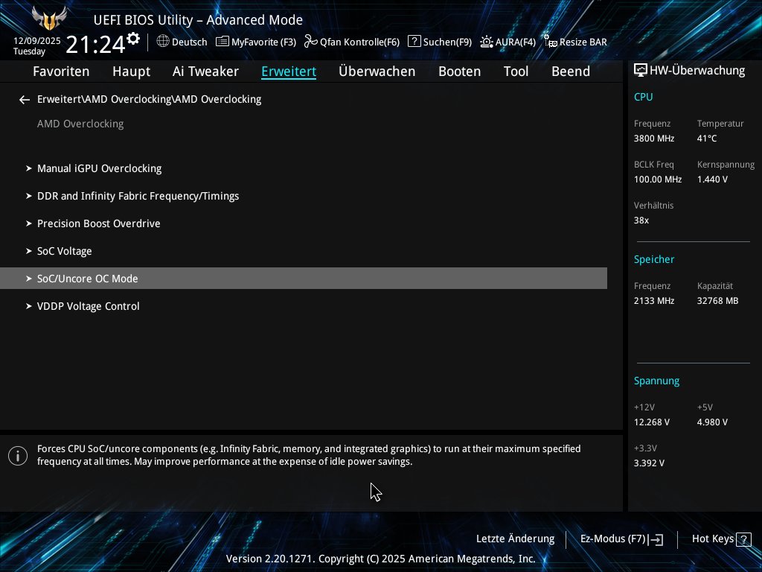Image resolution: width=762 pixels, height=572 pixels.
Task: Click the HW-Überwachung monitor icon
Action: point(641,71)
